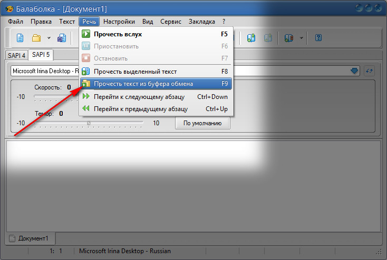Select the Документ1 document tab
Viewport: 387px width, 260px height.
tap(30, 238)
